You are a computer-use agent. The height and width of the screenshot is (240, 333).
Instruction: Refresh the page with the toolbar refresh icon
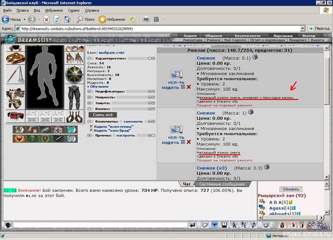(x=57, y=20)
